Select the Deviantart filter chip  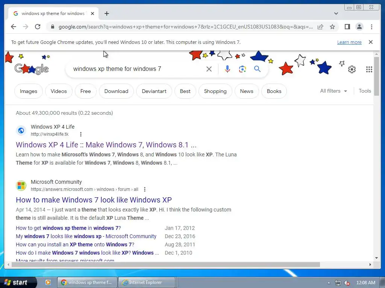pos(154,91)
